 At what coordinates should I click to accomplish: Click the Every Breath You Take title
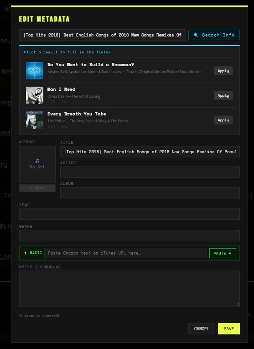77,114
